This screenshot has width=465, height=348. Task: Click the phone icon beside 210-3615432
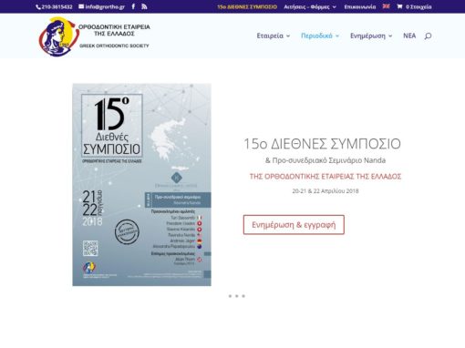(38, 7)
